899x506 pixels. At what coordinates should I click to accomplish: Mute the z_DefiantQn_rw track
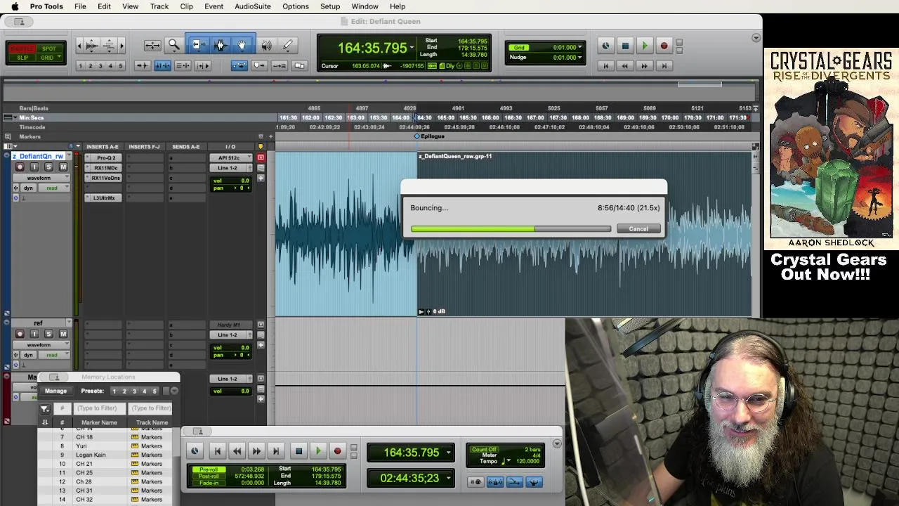pos(63,167)
